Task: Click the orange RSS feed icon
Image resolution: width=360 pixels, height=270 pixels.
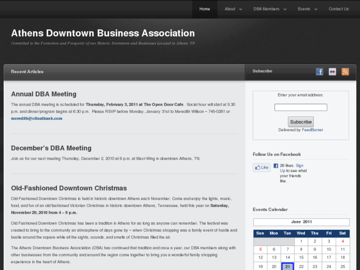Action: pos(345,71)
